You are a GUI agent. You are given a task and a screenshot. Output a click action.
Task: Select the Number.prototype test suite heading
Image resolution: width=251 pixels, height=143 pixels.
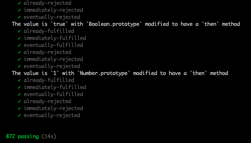(120, 73)
